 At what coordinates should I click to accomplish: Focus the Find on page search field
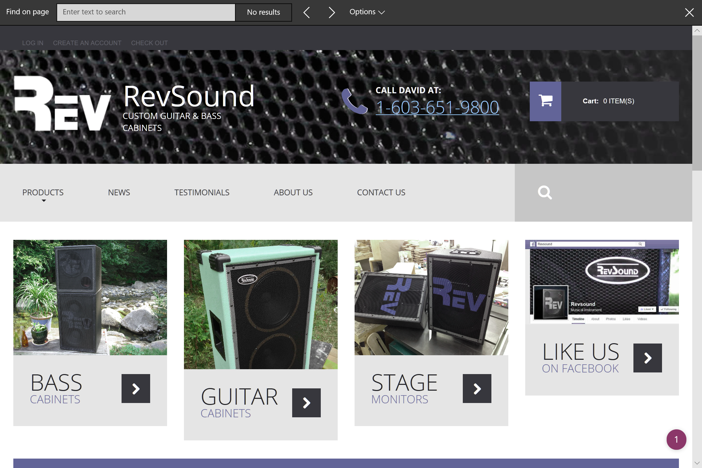(x=146, y=12)
